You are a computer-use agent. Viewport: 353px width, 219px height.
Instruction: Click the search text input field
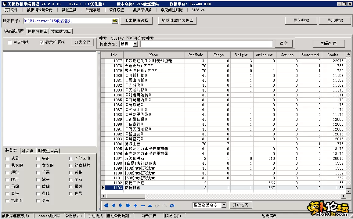(207, 44)
